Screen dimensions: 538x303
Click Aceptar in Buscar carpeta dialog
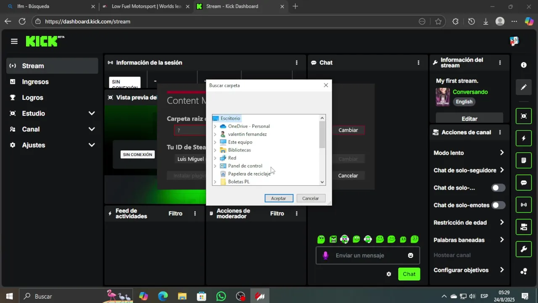[x=279, y=198]
